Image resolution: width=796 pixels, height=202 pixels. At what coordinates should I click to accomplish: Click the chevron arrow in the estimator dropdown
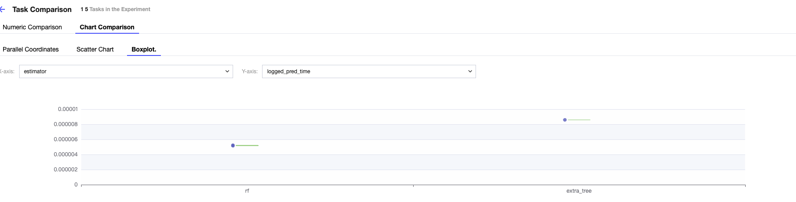click(x=227, y=71)
